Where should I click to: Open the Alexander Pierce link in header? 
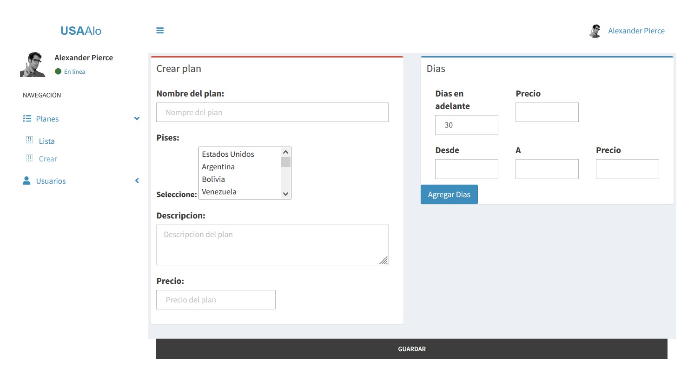click(636, 31)
